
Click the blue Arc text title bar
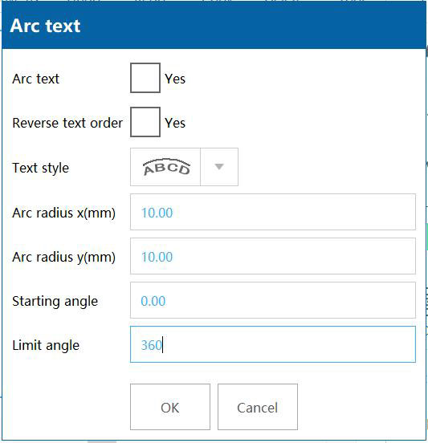pyautogui.click(x=214, y=26)
